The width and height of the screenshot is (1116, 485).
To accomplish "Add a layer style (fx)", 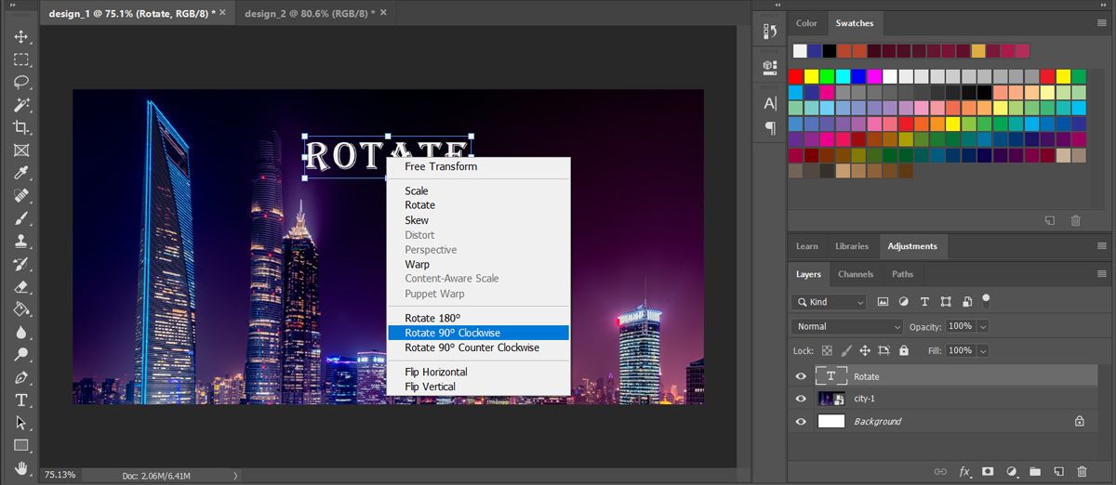I will pos(965,471).
